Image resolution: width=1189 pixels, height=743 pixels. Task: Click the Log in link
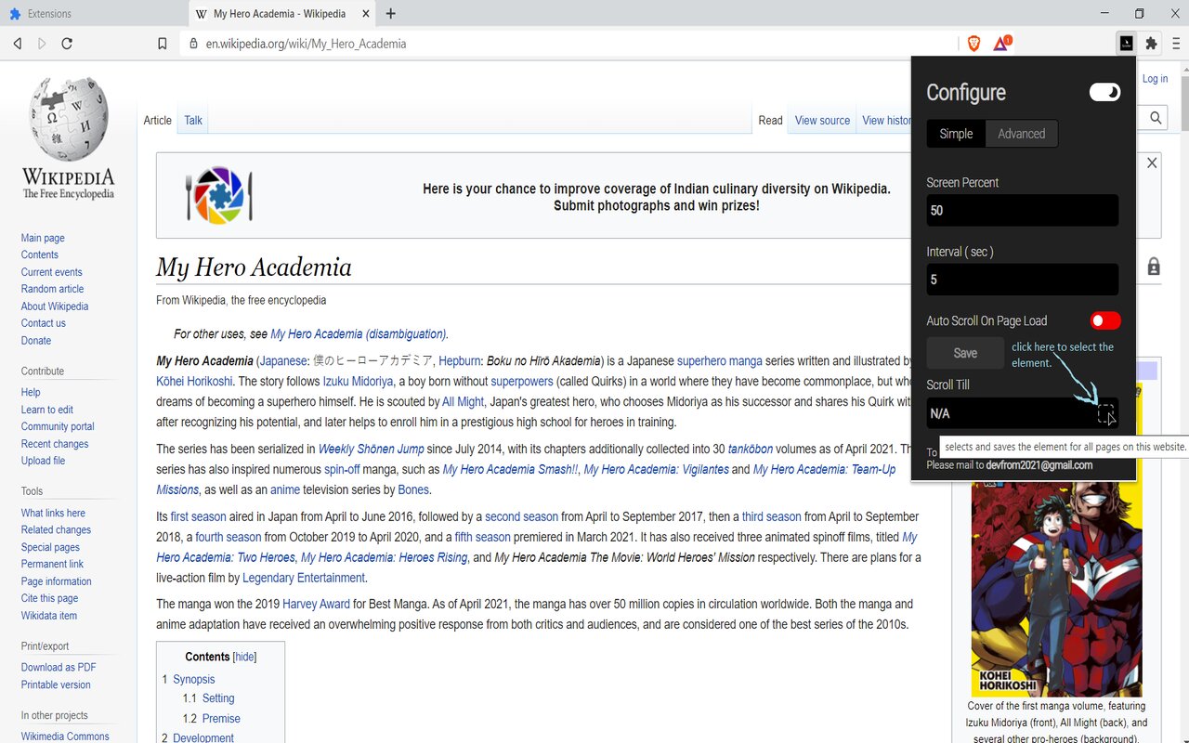[x=1155, y=79]
